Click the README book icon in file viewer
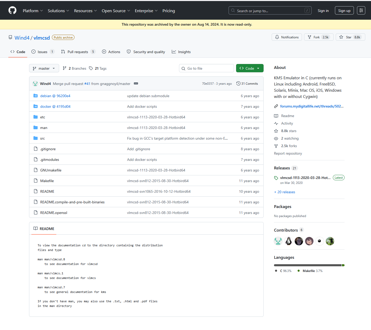 [x=36, y=228]
